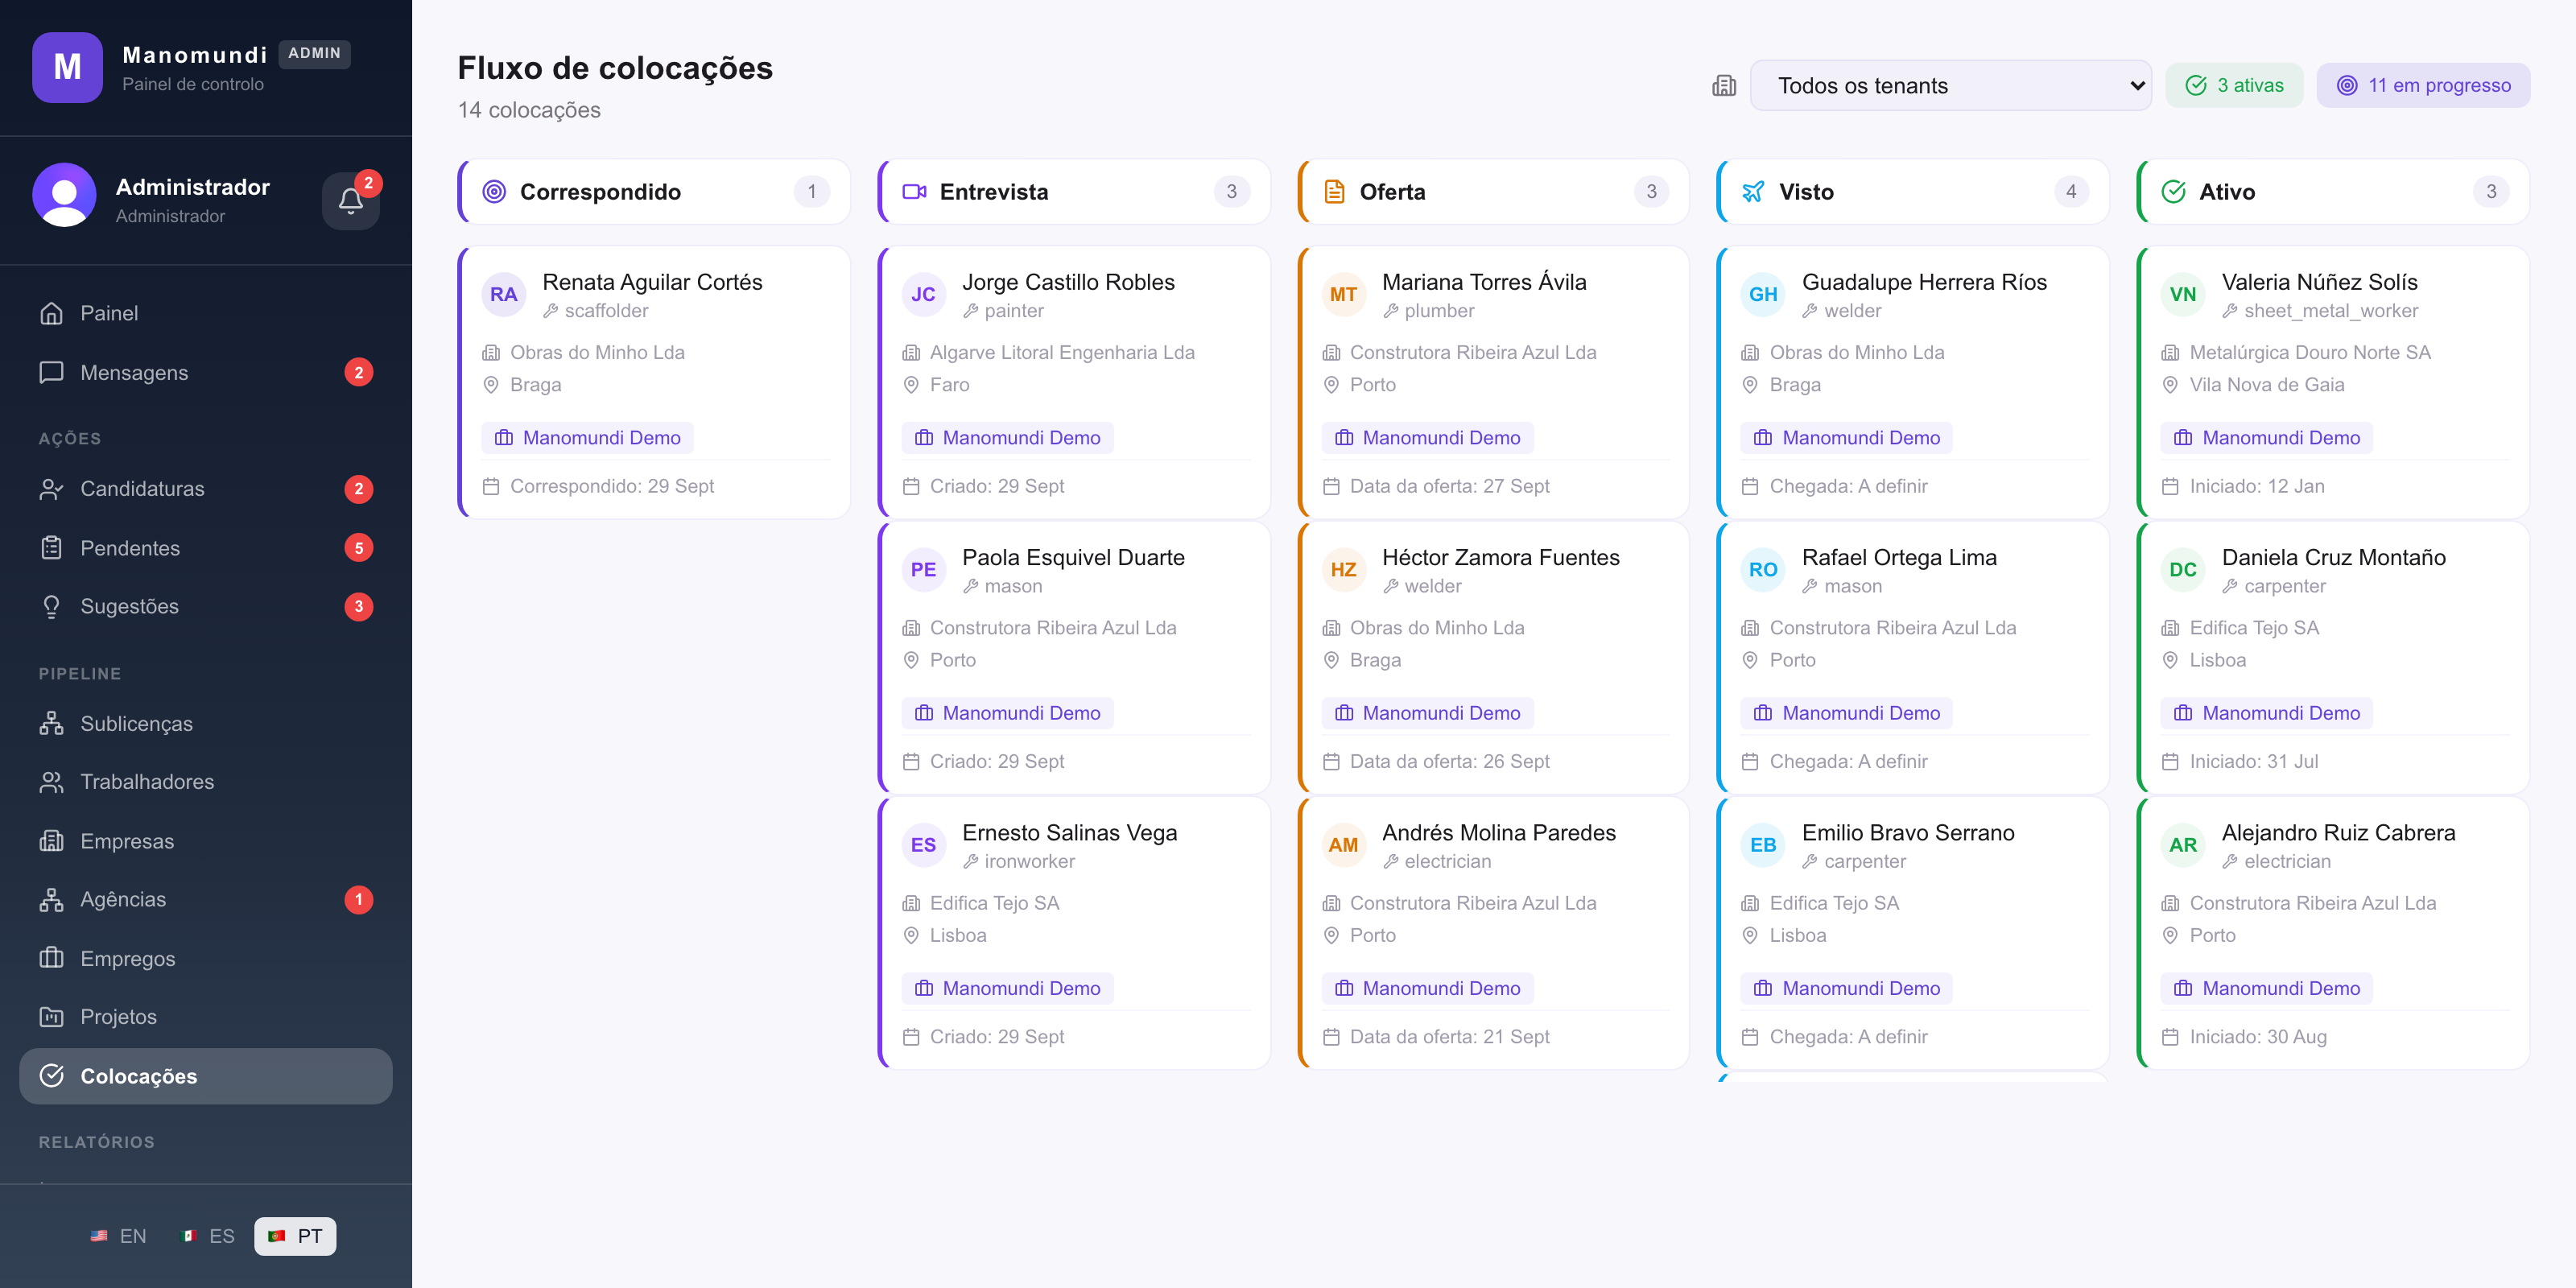Open Empregos in the sidebar
This screenshot has width=2576, height=1288.
click(206, 959)
